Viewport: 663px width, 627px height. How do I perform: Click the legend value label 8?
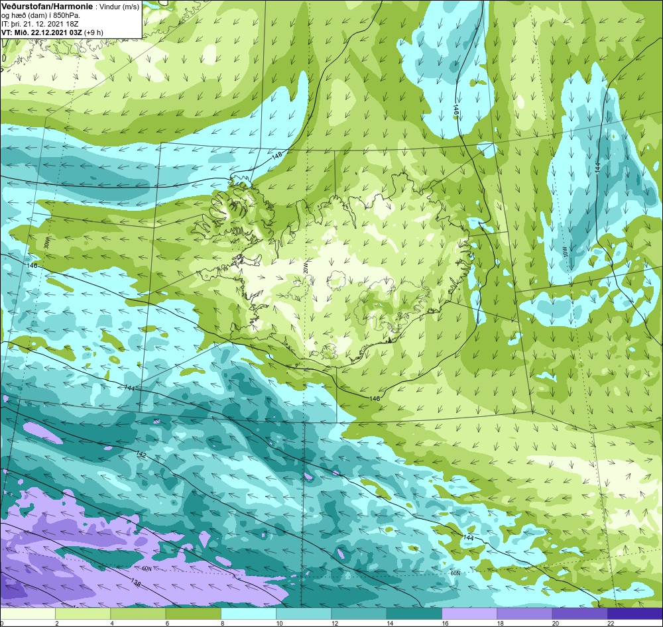(x=222, y=623)
